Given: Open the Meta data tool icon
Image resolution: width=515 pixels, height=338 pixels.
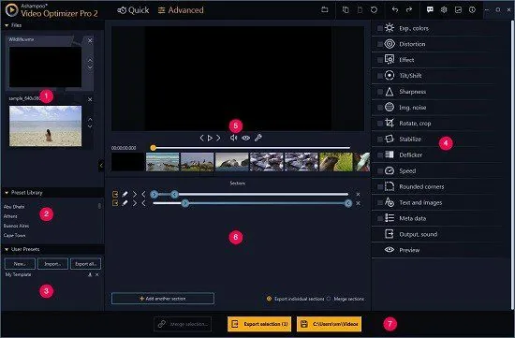Looking at the screenshot, I should click(390, 218).
